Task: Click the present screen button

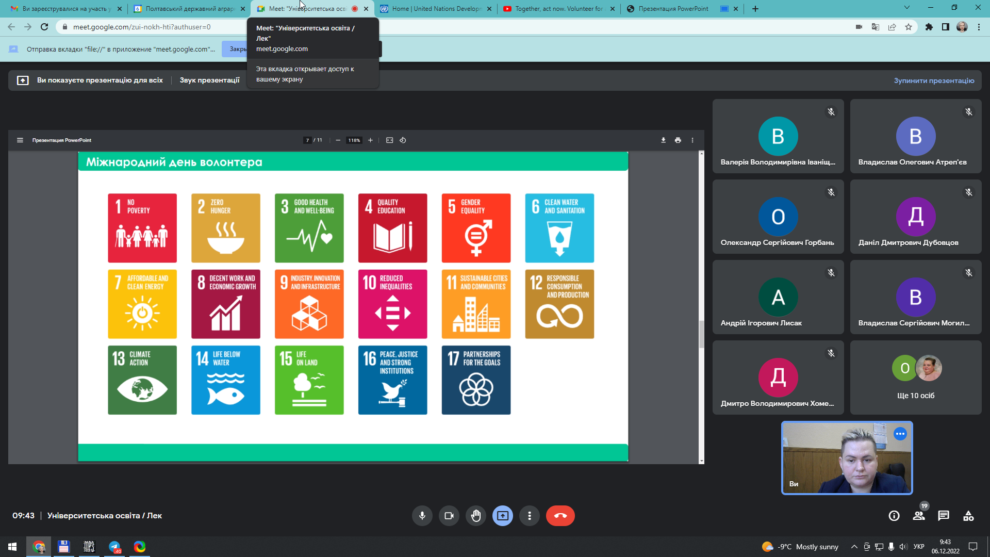Action: (x=503, y=516)
